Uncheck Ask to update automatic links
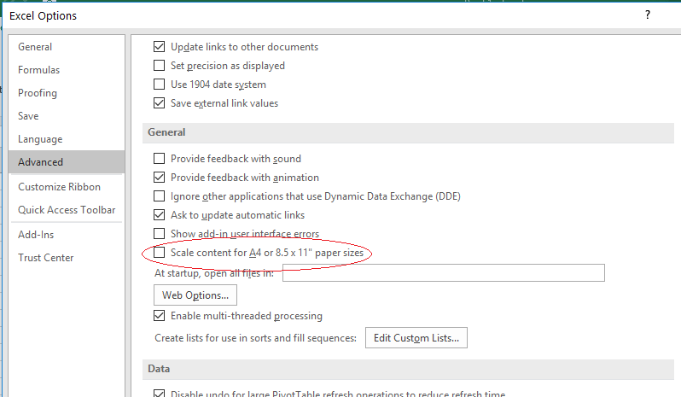 (160, 214)
